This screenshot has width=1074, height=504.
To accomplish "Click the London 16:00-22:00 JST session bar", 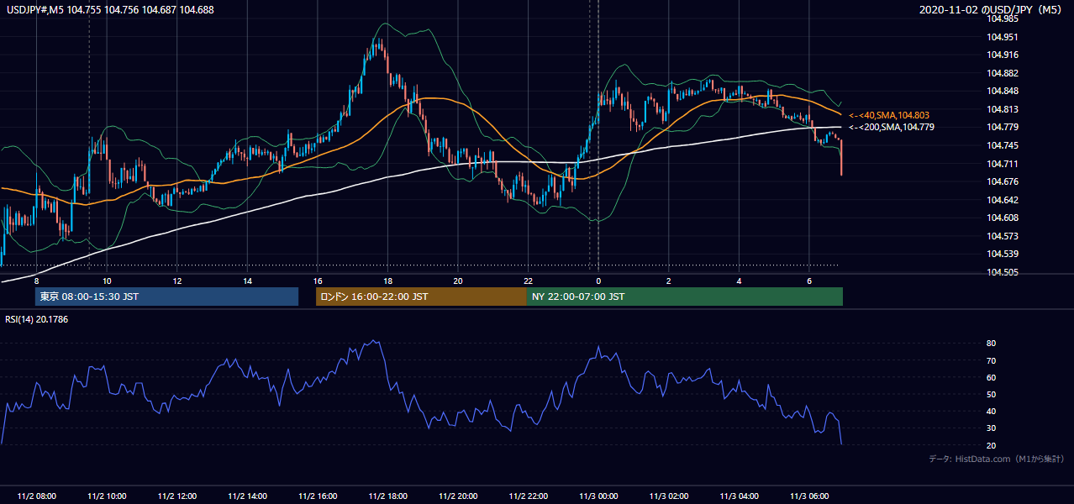I will tap(421, 297).
